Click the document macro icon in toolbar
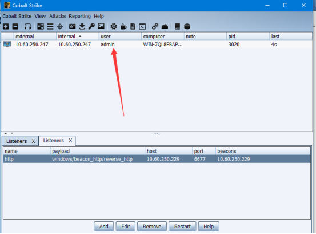Viewport: 316px width, 234px height. (133, 26)
